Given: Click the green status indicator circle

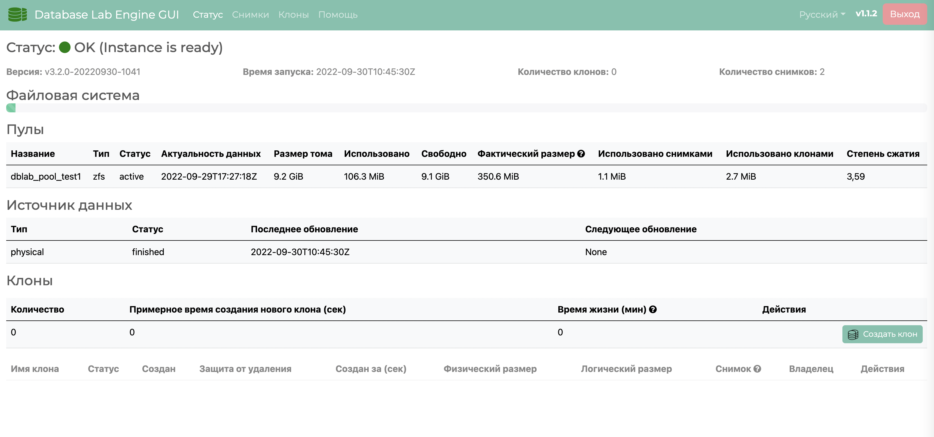Looking at the screenshot, I should click(65, 48).
